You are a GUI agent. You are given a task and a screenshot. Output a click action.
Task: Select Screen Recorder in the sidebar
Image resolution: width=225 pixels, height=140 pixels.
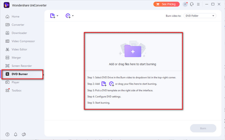point(22,66)
